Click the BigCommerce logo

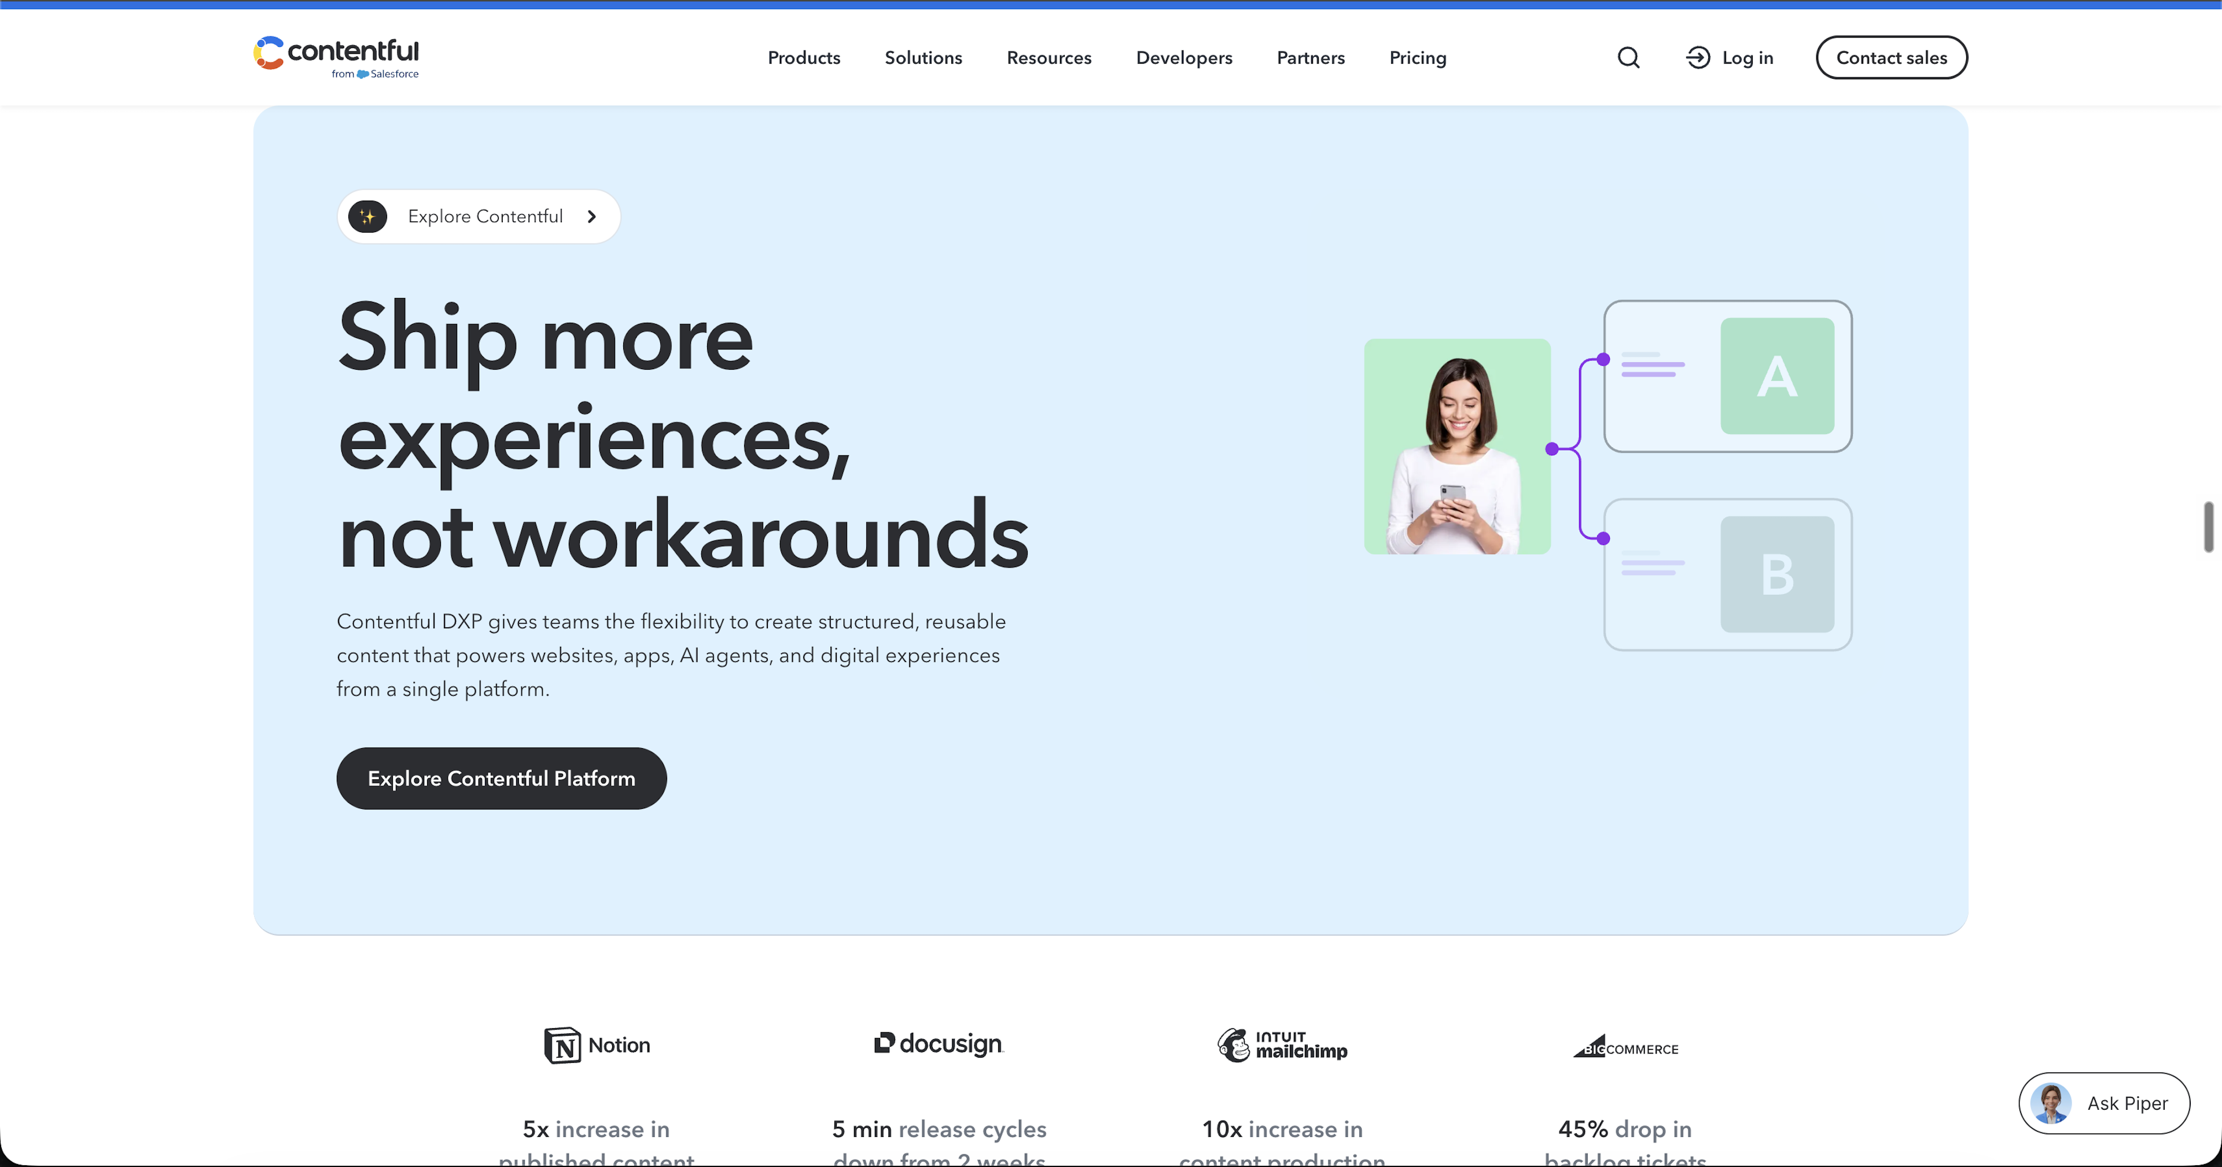point(1626,1046)
